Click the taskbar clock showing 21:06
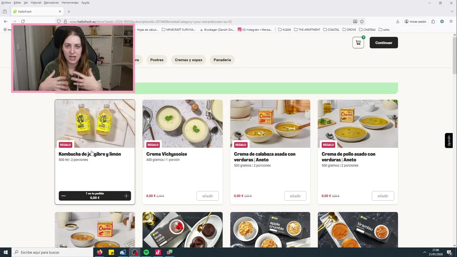The height and width of the screenshot is (257, 457). [x=436, y=252]
